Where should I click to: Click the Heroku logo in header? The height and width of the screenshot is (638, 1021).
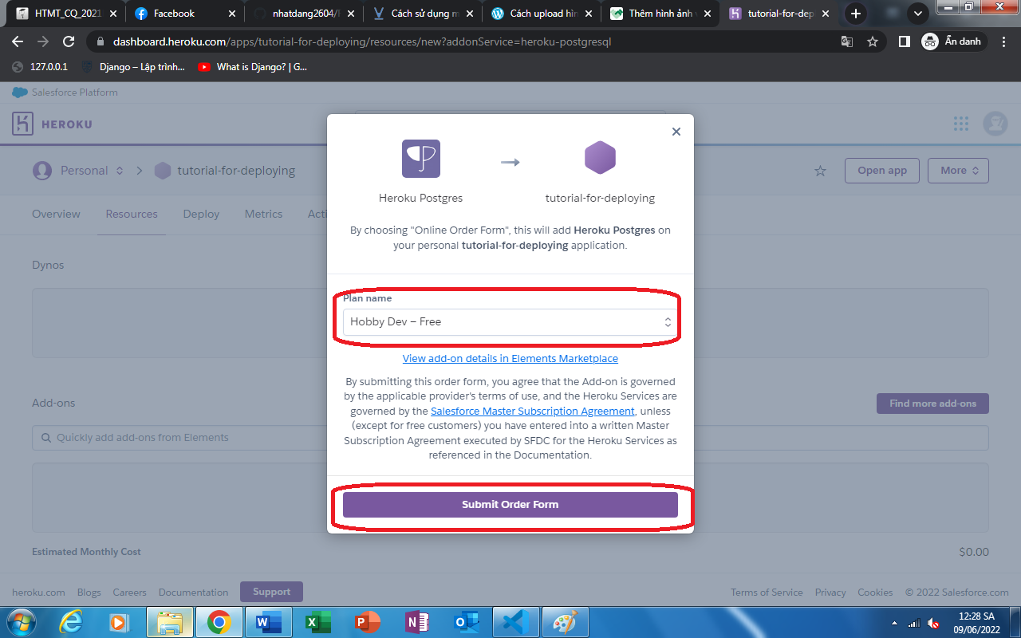tap(53, 124)
